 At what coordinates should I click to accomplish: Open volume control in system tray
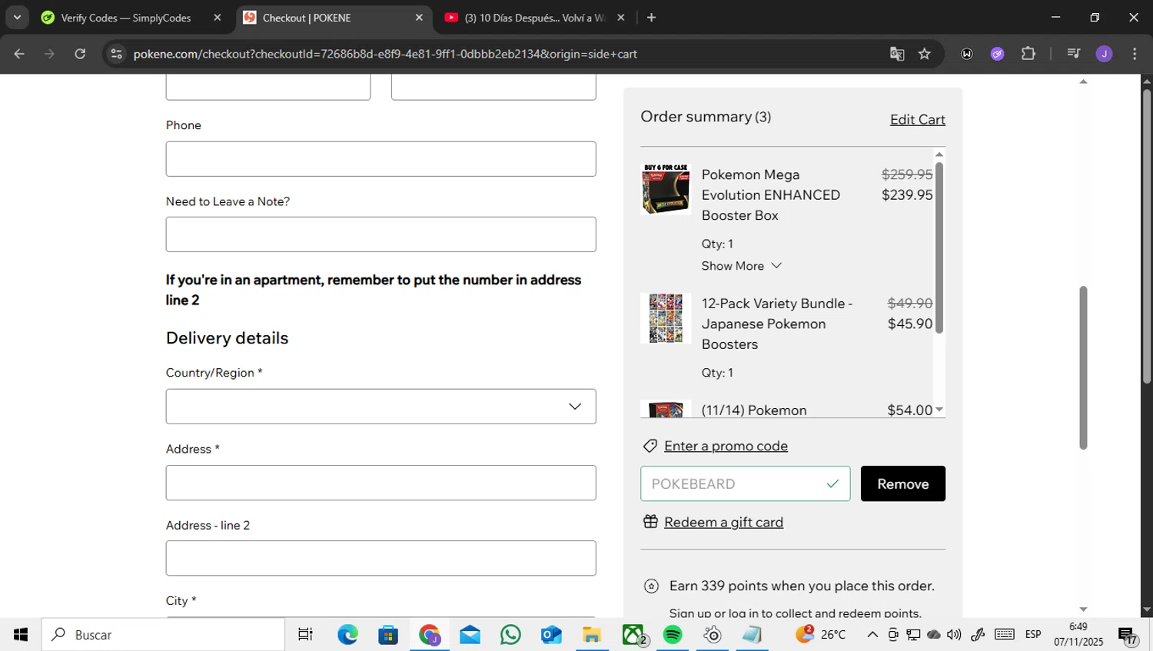(954, 635)
